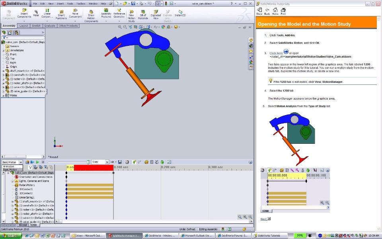Select LinearSpring1 in the MotionManager tree
Viewport: 382px width, 239px height.
27,198
